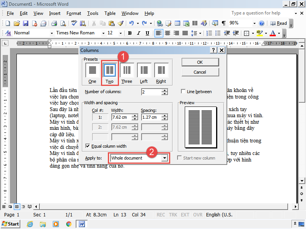
Task: Launch Internet Explorer from the taskbar
Action: (30, 224)
